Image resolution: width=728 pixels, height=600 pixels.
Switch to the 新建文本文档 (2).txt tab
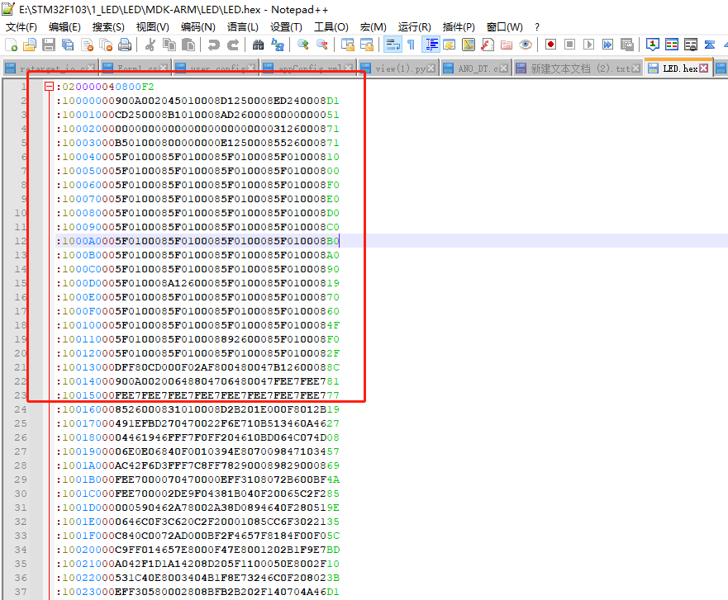[578, 69]
